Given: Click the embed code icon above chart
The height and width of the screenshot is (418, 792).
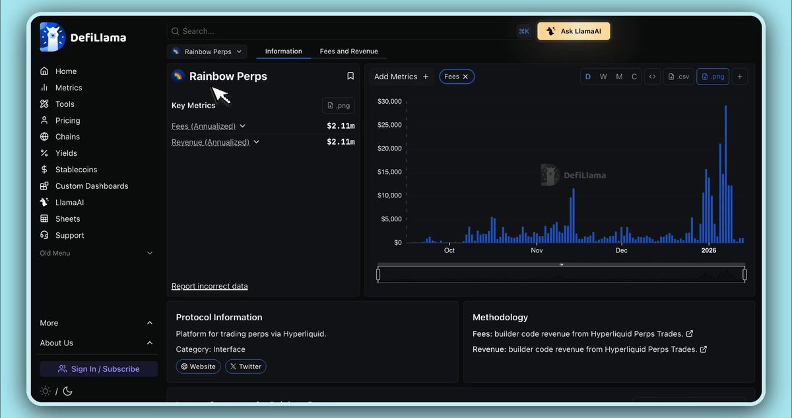Looking at the screenshot, I should click(652, 77).
